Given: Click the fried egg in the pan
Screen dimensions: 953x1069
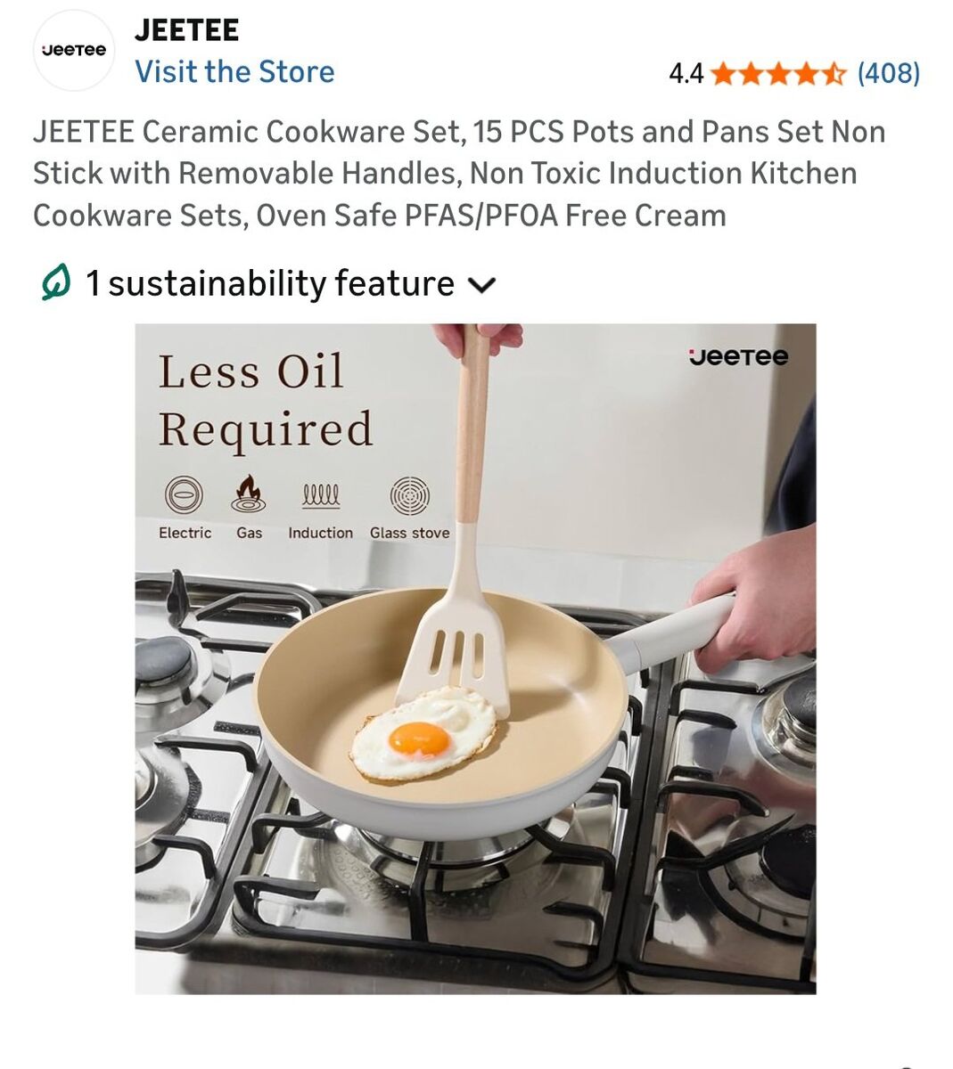Looking at the screenshot, I should pos(423,735).
